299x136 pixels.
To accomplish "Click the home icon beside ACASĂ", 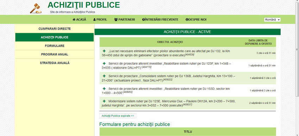I will tap(74, 19).
